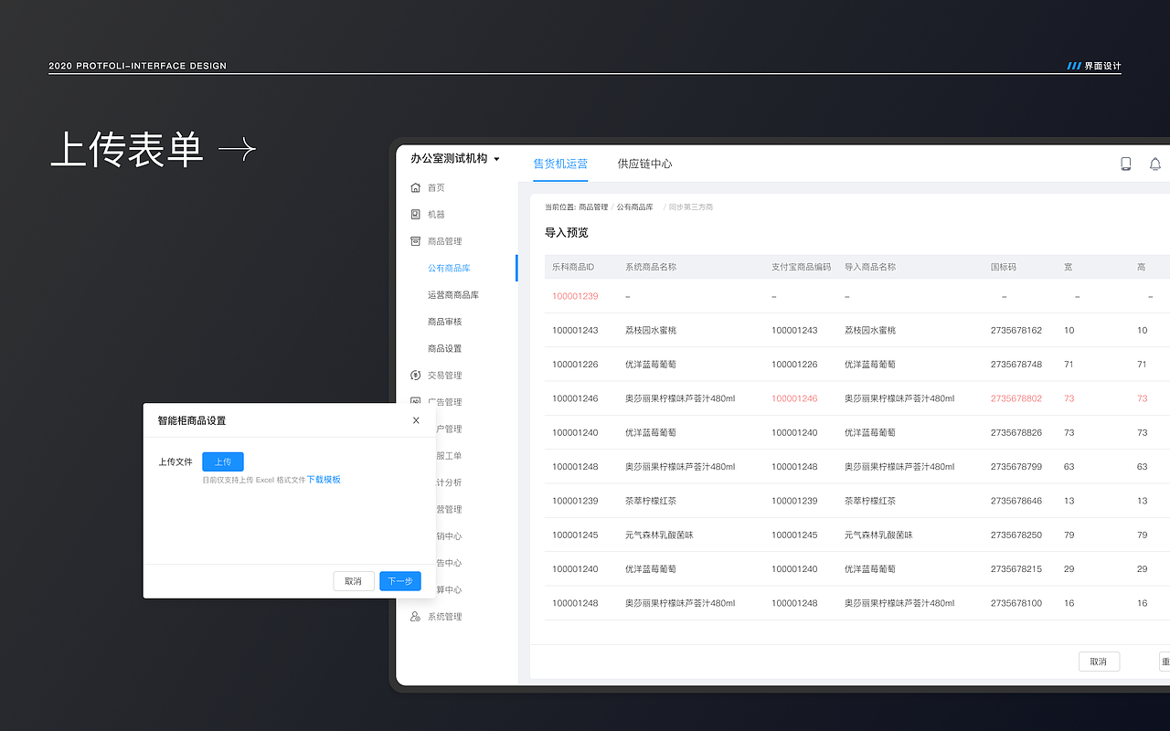
Task: Open 商品审核 in the sidebar
Action: 445,322
